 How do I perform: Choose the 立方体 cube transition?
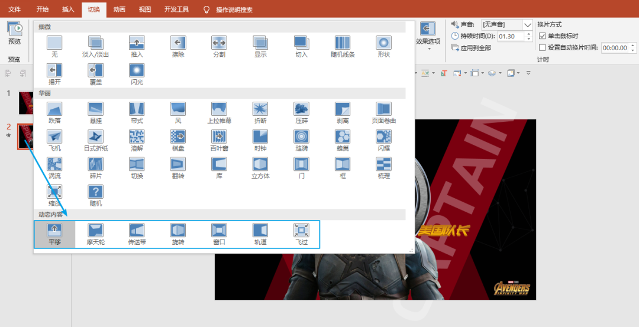coord(260,168)
